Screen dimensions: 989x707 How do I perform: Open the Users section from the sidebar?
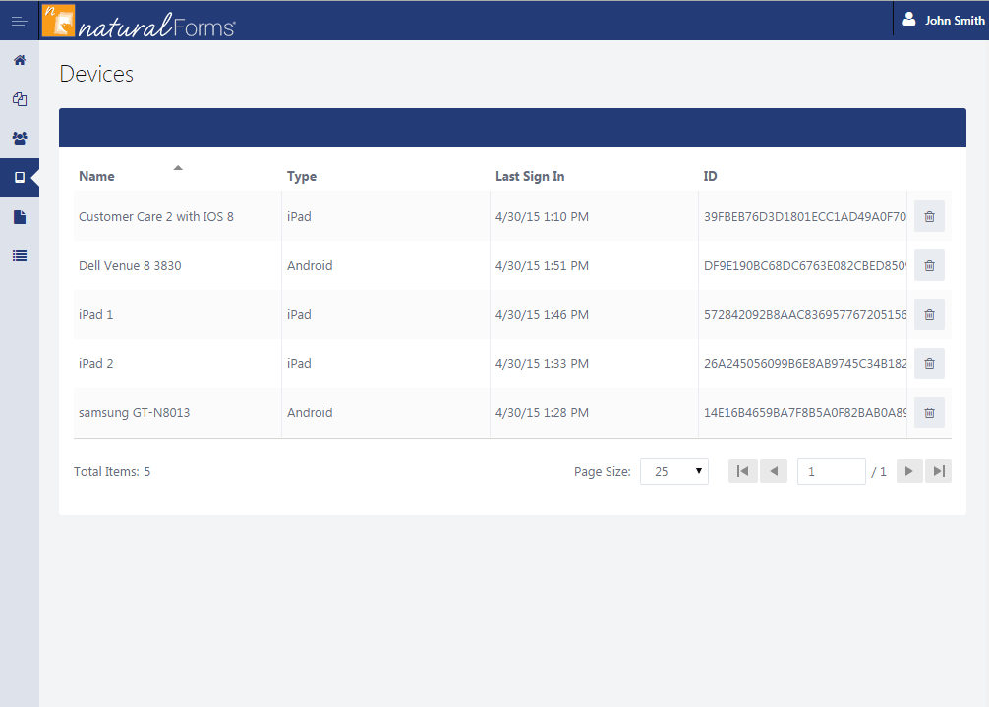tap(20, 138)
